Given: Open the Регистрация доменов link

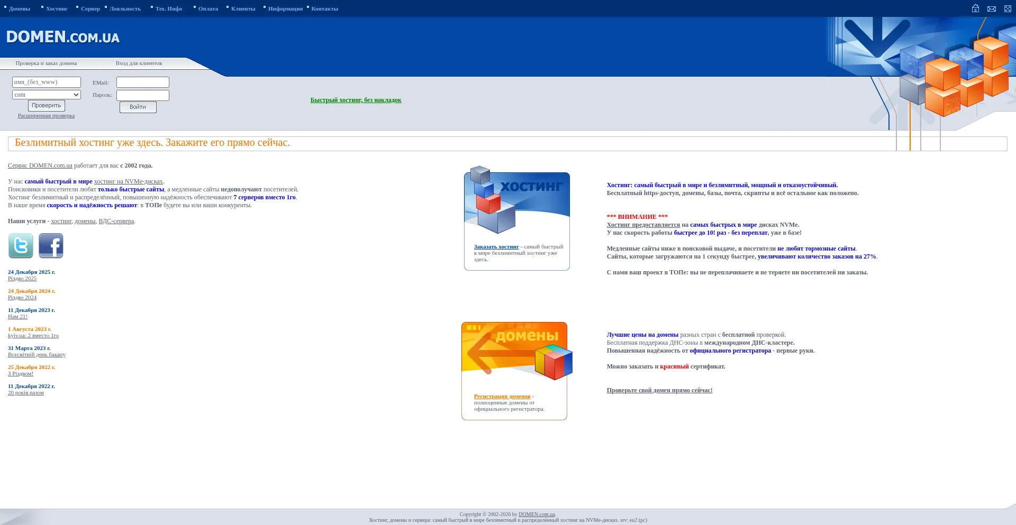Looking at the screenshot, I should (502, 397).
